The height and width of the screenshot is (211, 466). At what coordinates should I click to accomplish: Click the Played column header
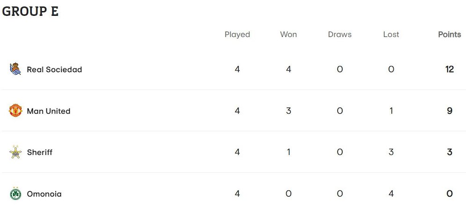pyautogui.click(x=237, y=34)
